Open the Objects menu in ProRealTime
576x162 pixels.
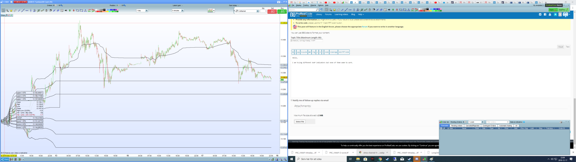(313, 5)
